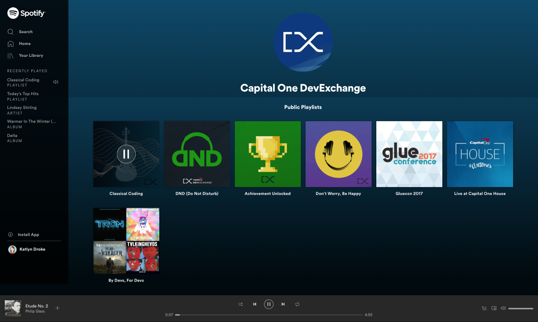Open Gluecon 2017 playlist cover

(409, 154)
